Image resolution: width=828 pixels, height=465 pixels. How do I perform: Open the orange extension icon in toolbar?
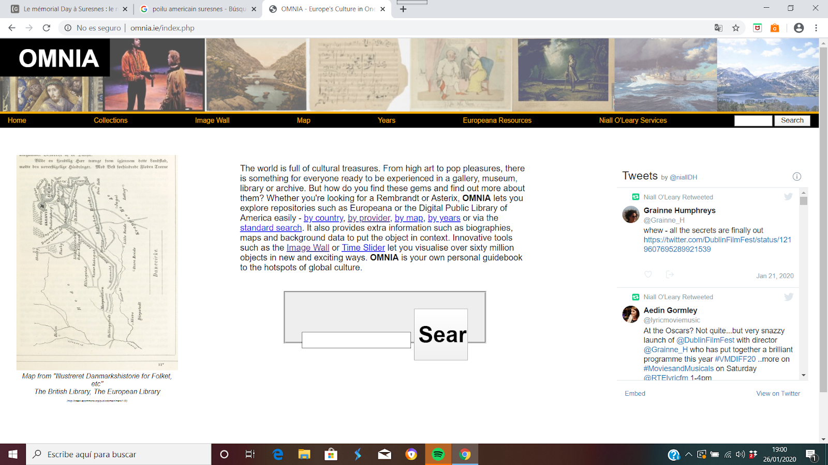point(775,28)
